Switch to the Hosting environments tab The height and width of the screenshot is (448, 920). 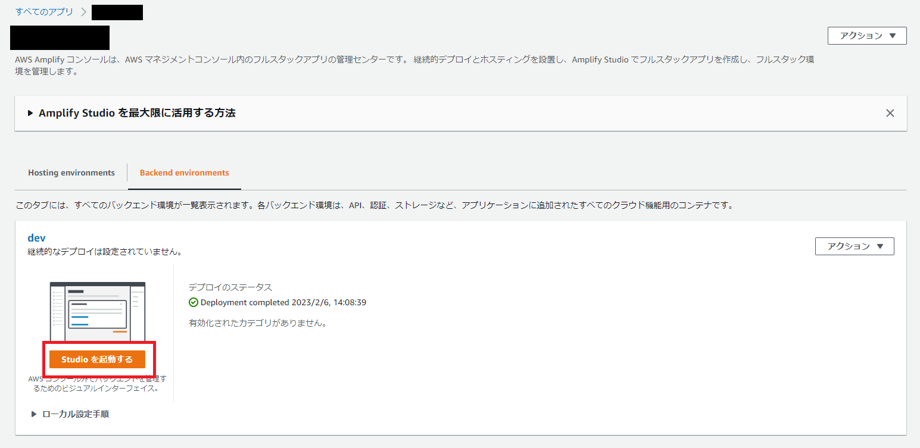click(71, 173)
